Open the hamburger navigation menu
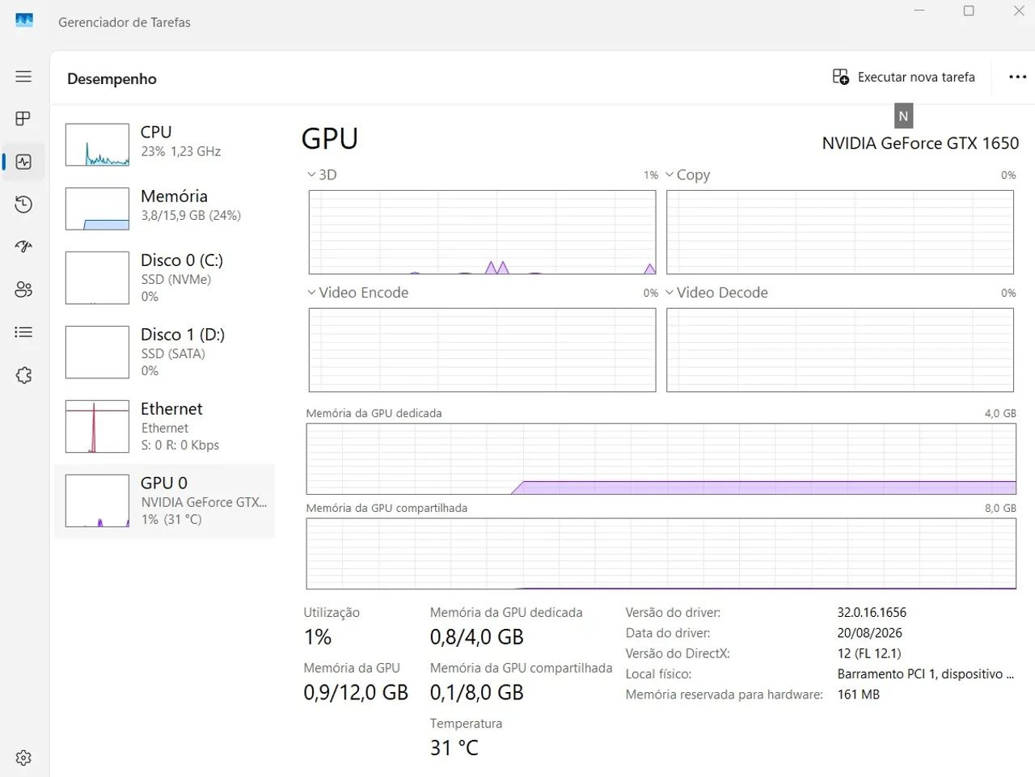Image resolution: width=1035 pixels, height=777 pixels. pos(23,76)
